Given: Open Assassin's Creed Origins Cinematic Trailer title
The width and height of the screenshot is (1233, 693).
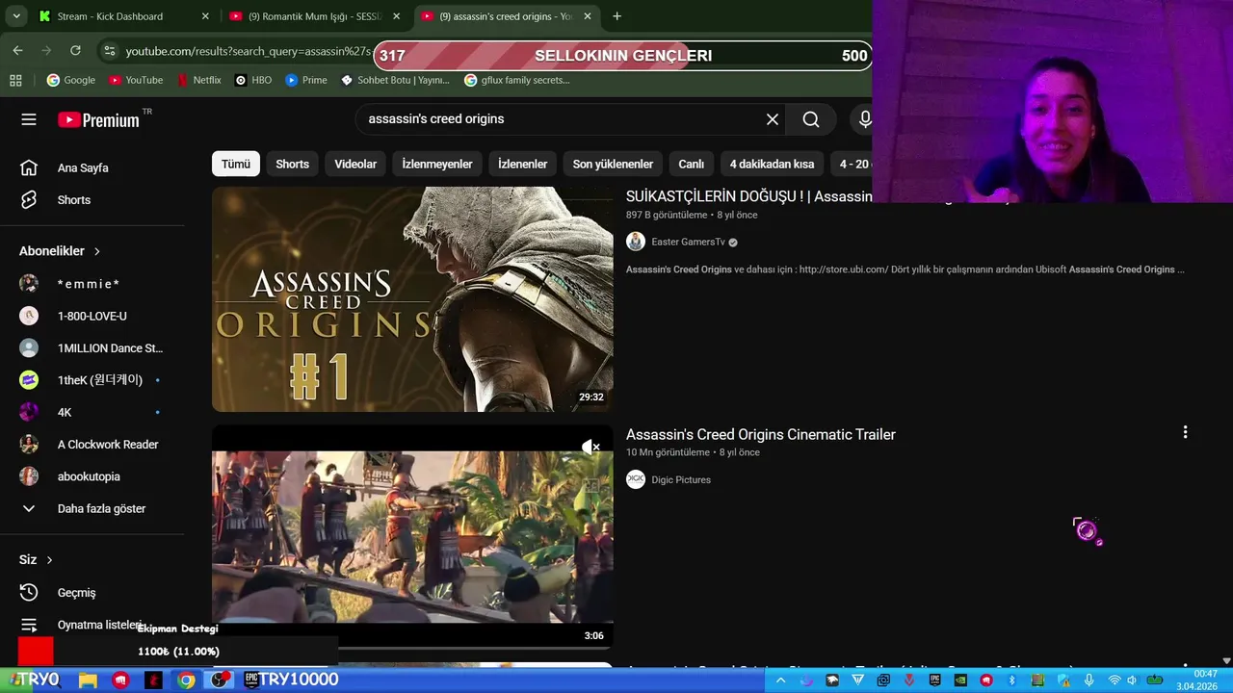Looking at the screenshot, I should point(761,435).
